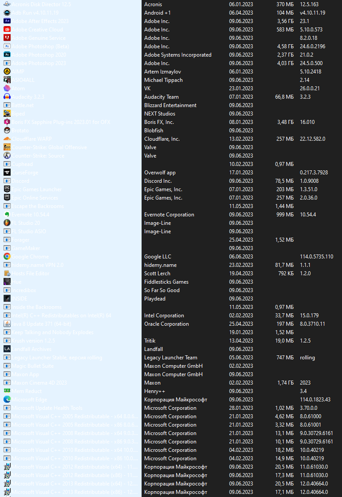The height and width of the screenshot is (497, 342).
Task: Click the Counter-Strike: Source icon
Action: 7,156
